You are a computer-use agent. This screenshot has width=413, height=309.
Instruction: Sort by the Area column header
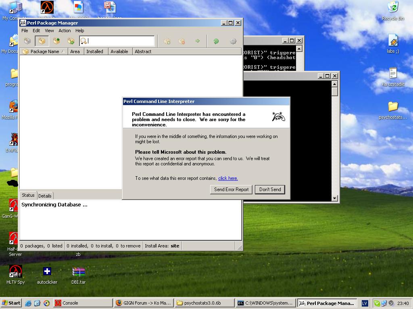[76, 51]
